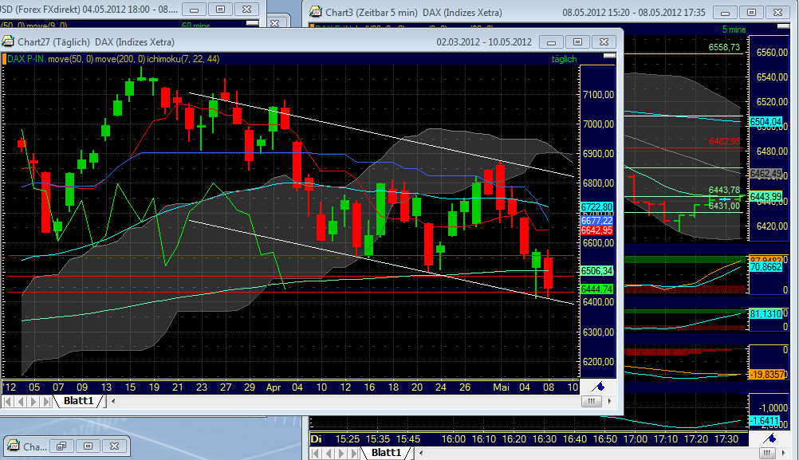This screenshot has height=460, width=799.
Task: Click blue price tag 6677,22
Action: coord(596,221)
